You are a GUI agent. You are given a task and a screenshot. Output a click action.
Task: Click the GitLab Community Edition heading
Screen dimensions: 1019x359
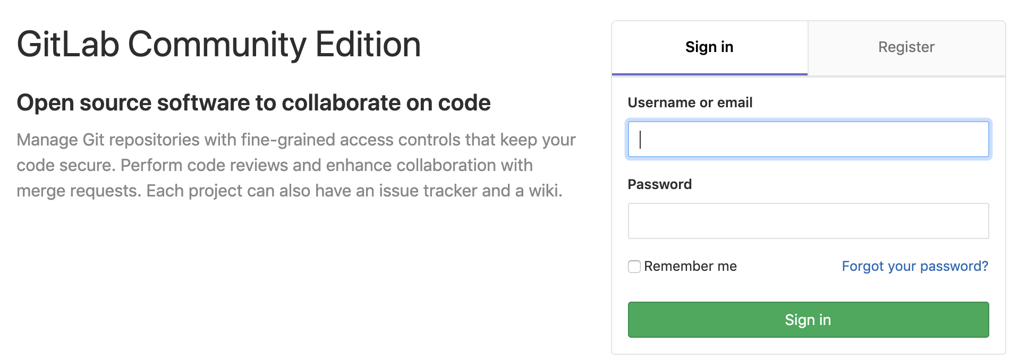219,44
